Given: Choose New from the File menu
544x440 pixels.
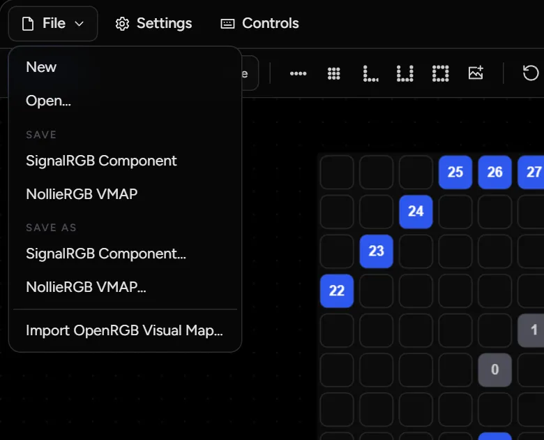Looking at the screenshot, I should [125, 67].
